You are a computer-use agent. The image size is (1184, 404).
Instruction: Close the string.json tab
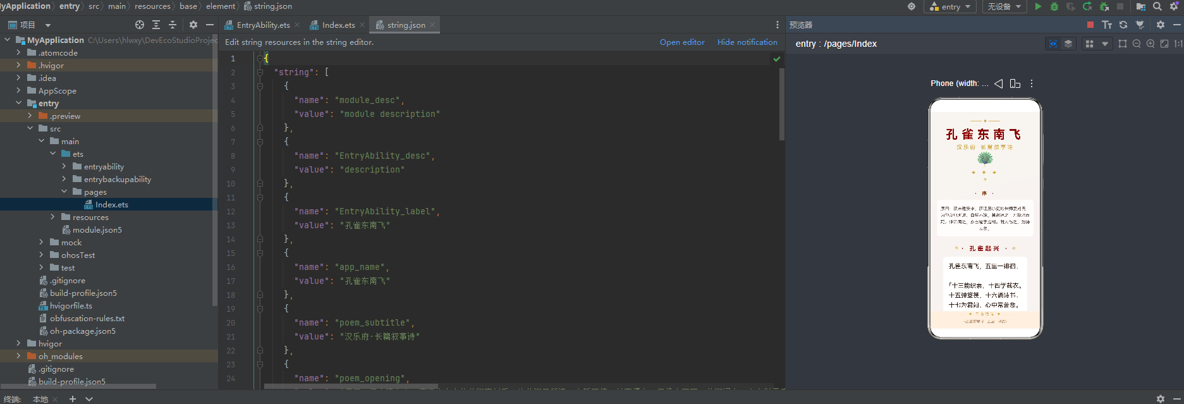(x=432, y=25)
